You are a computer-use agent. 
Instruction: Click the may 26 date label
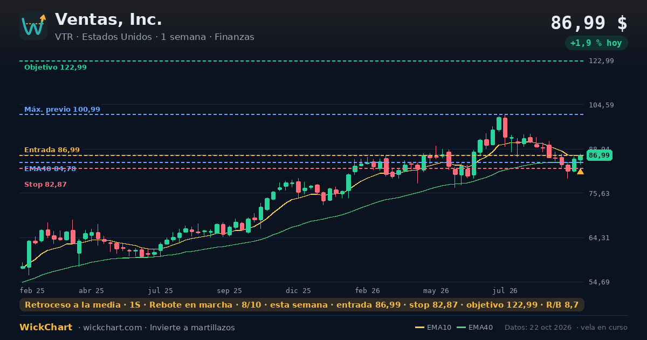pos(436,291)
